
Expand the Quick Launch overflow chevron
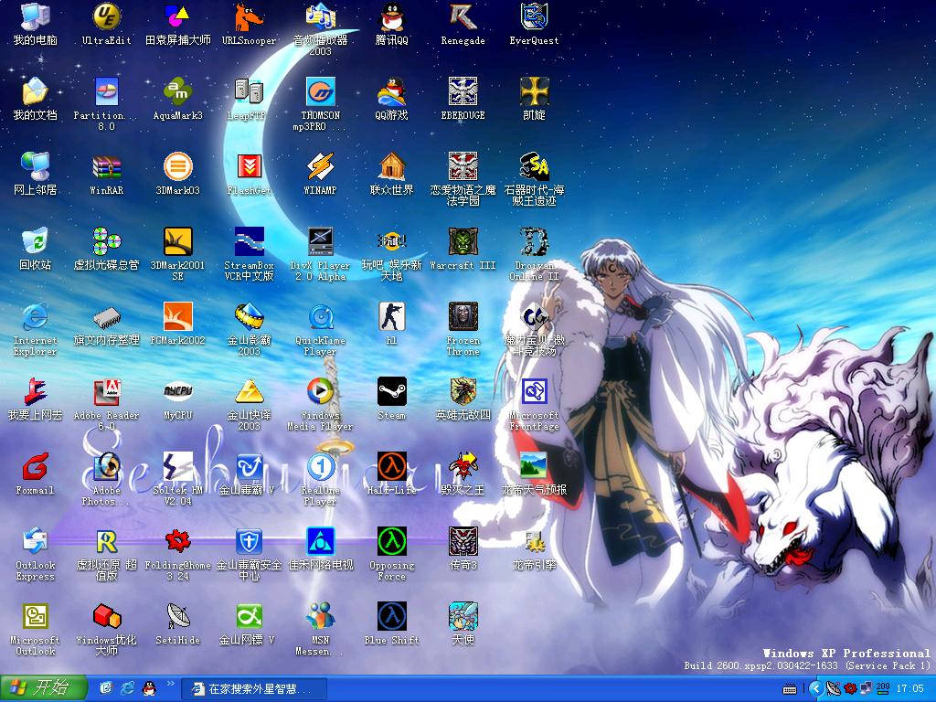click(170, 684)
